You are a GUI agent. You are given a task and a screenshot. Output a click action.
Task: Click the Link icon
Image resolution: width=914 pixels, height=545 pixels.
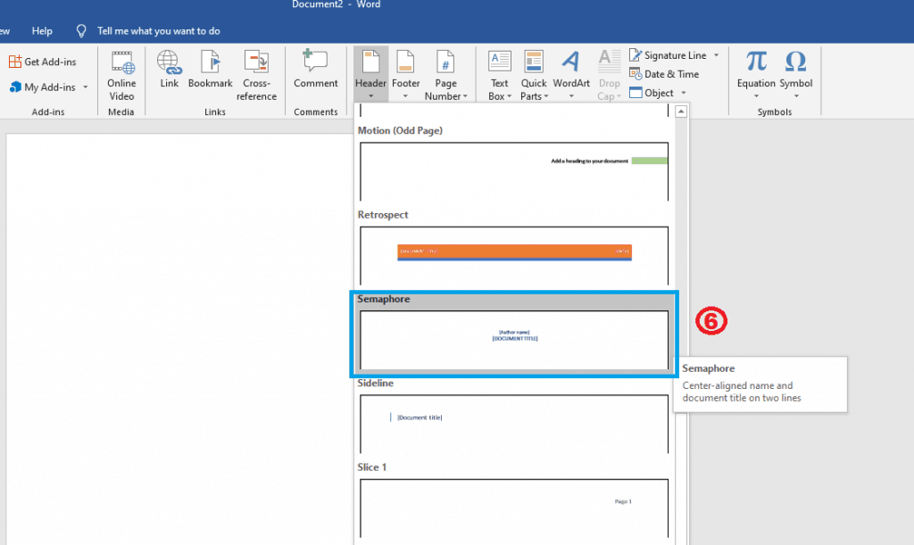[x=169, y=62]
